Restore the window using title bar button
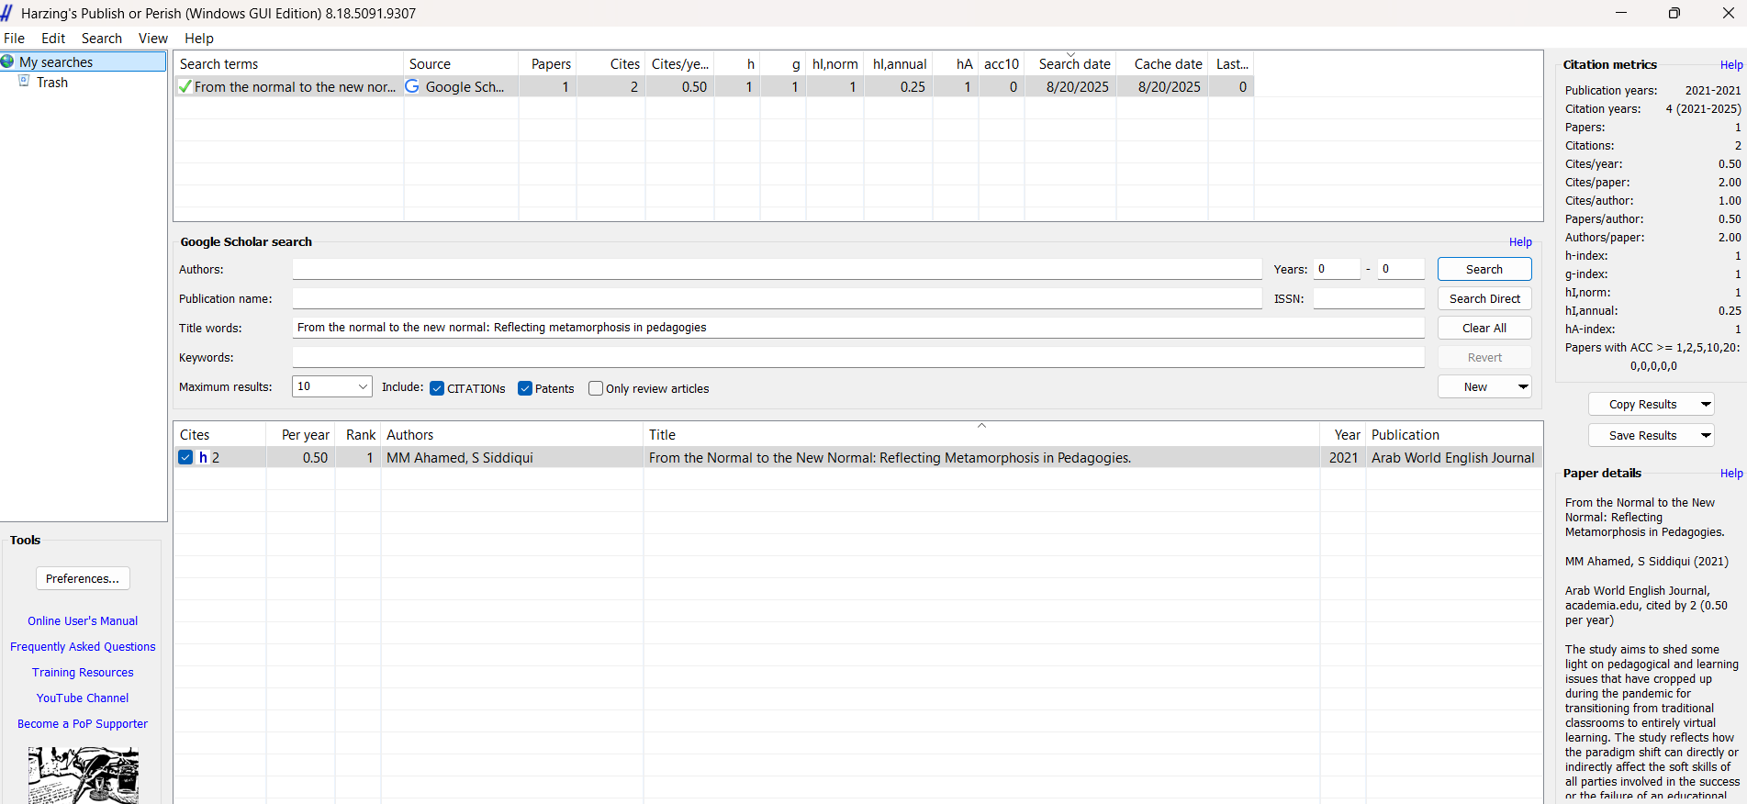 [x=1674, y=13]
